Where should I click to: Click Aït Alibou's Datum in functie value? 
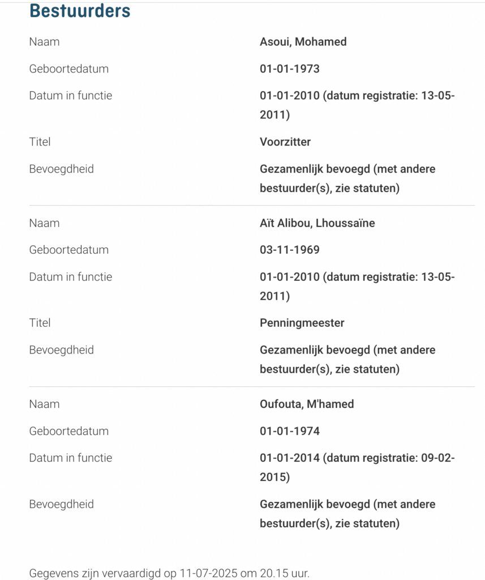357,286
